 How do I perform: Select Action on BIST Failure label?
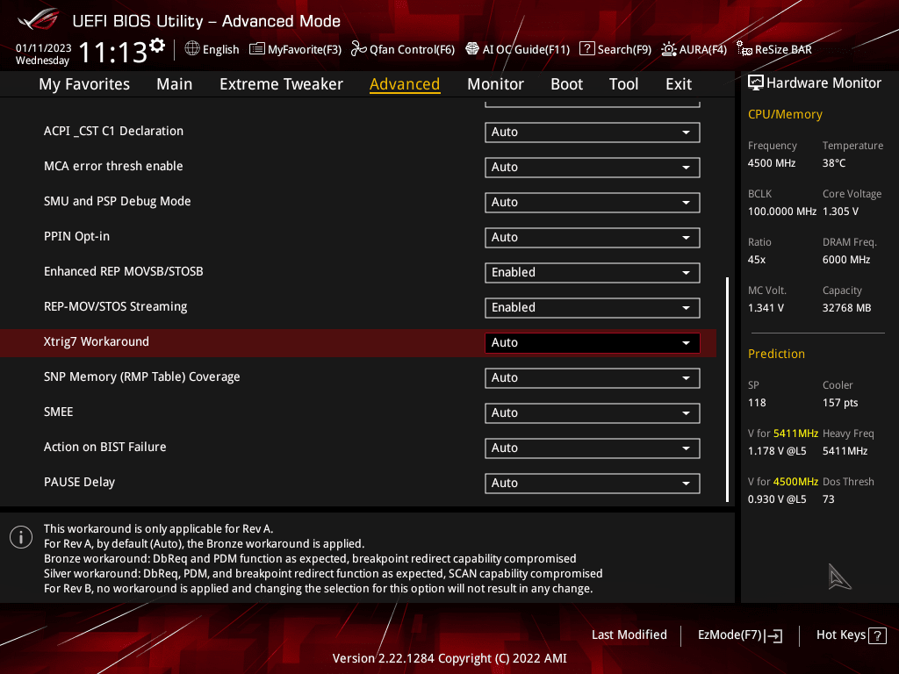(105, 447)
